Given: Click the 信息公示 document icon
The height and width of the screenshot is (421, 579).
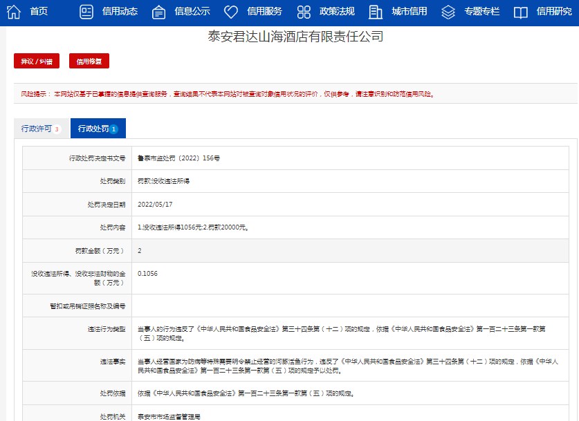Looking at the screenshot, I should (x=159, y=11).
